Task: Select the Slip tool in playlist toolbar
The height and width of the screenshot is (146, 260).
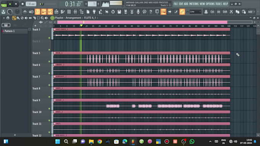Action: click(x=30, y=18)
